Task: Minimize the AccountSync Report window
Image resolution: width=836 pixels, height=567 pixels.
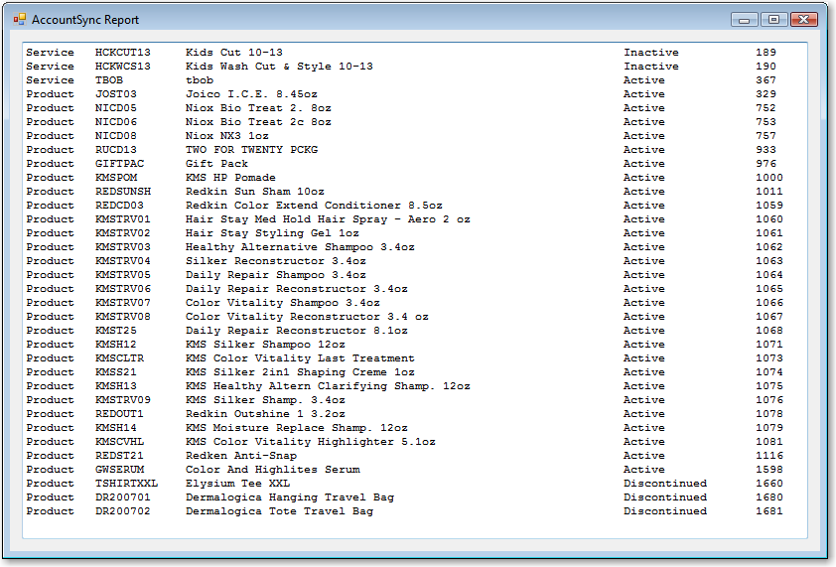Action: [x=744, y=20]
